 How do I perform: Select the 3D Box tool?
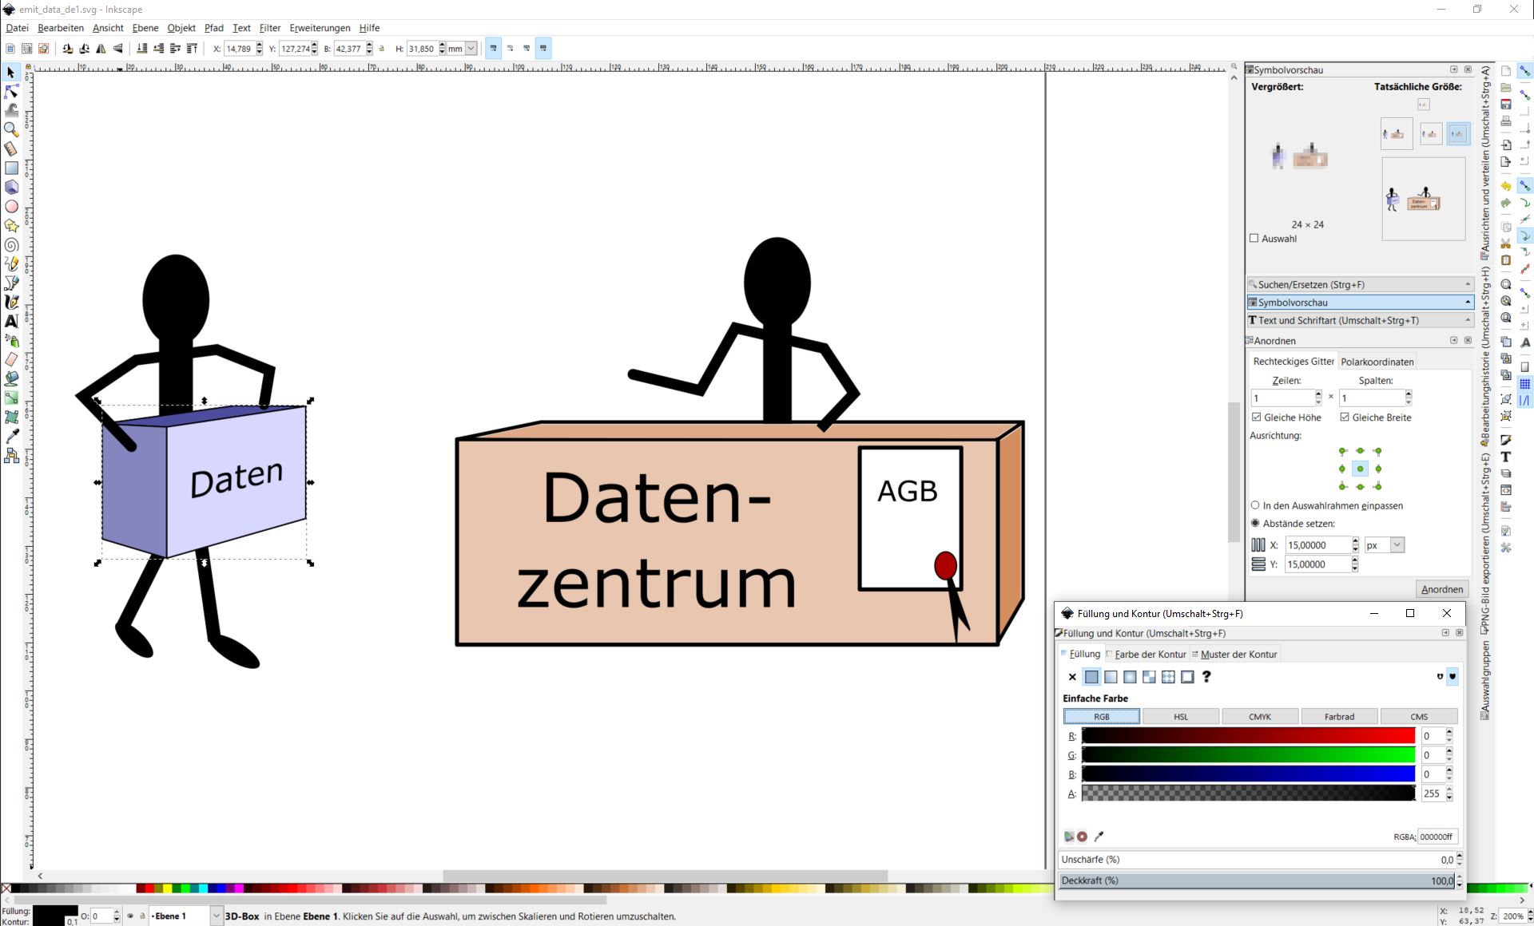11,187
